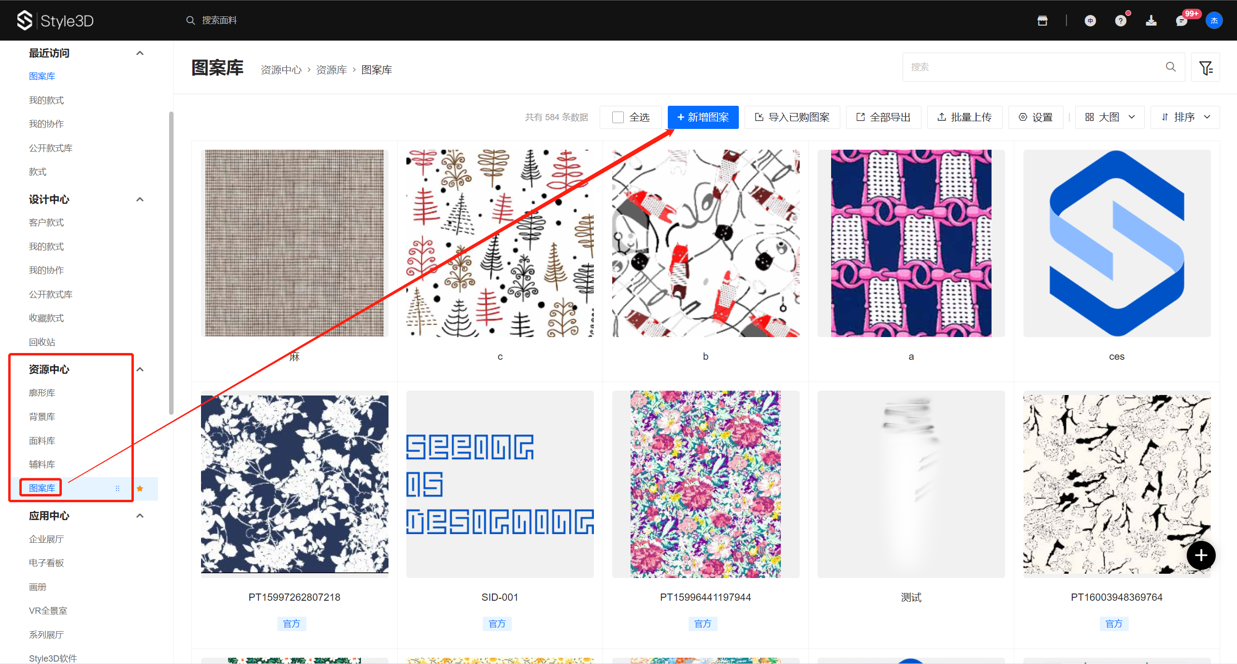This screenshot has width=1237, height=664.
Task: Open the 大图 view mode dropdown
Action: click(x=1109, y=117)
